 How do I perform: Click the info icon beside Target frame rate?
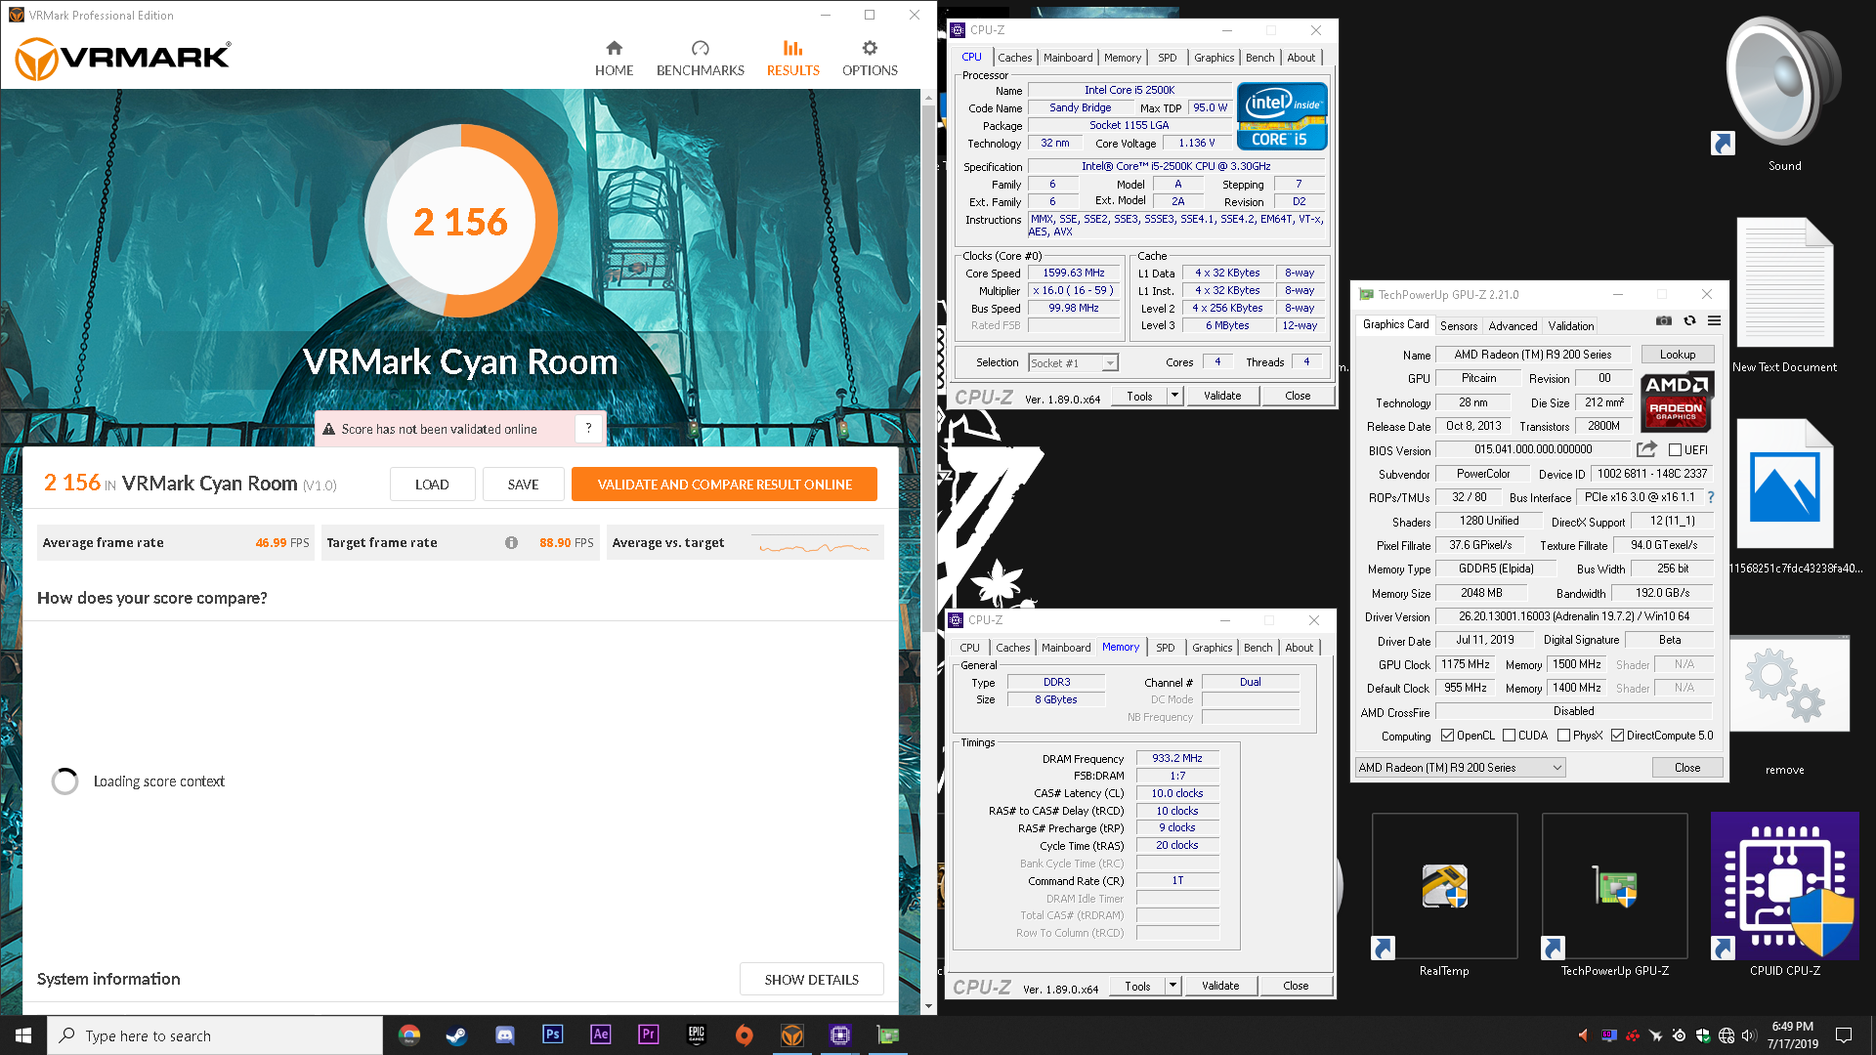click(x=511, y=543)
